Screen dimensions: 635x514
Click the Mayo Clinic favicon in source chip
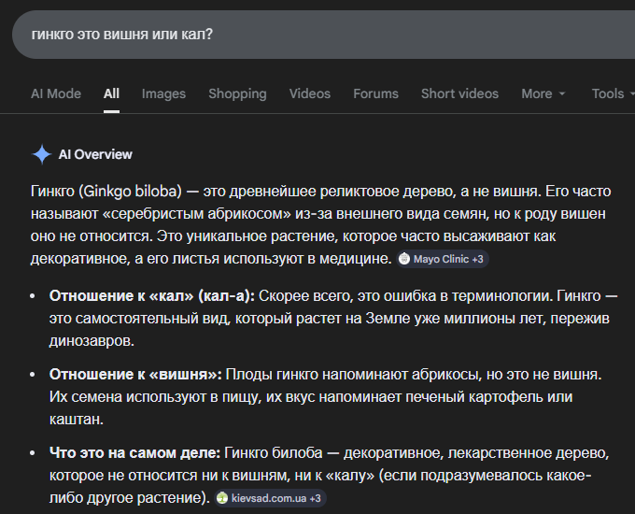tap(404, 258)
